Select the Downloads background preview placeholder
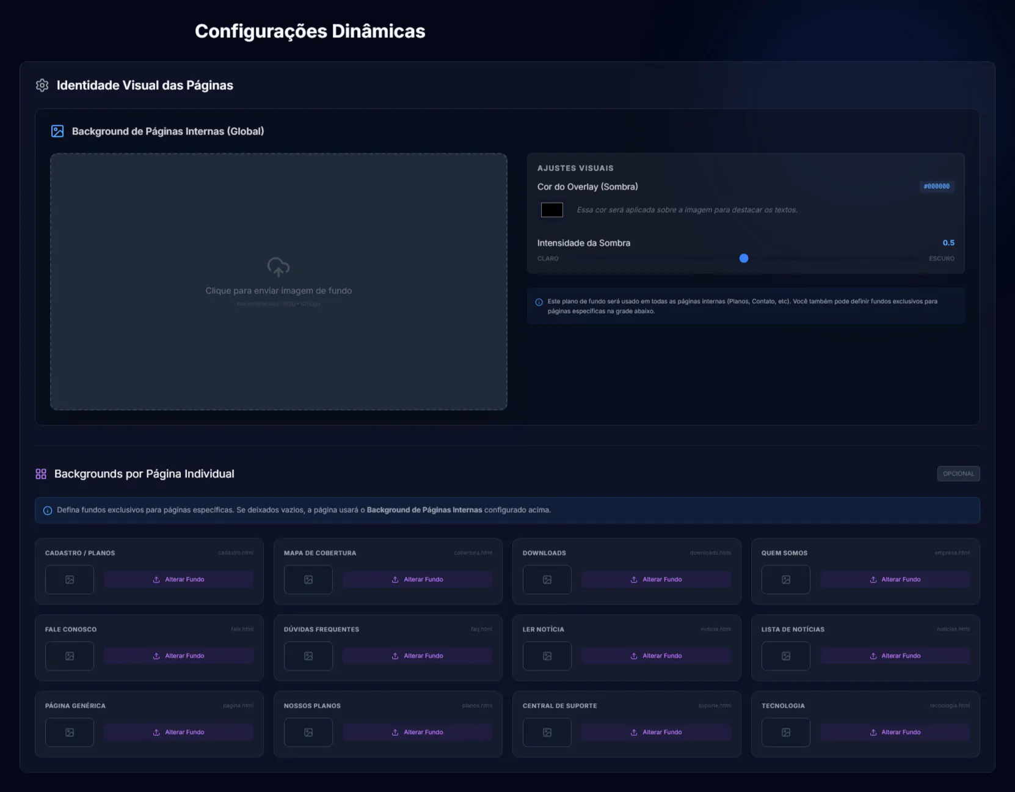1015x792 pixels. coord(547,580)
